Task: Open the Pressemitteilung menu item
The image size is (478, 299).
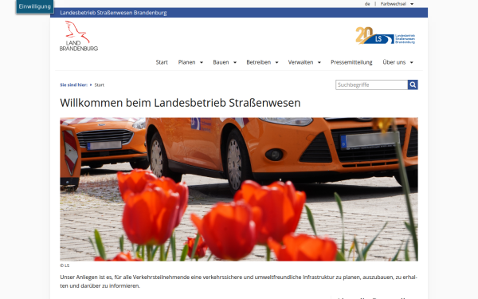Action: point(351,62)
